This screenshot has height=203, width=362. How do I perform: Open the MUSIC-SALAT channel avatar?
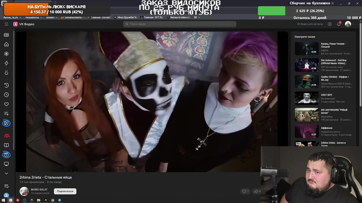point(24,191)
